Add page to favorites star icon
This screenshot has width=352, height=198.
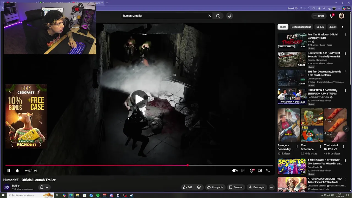pyautogui.click(x=309, y=8)
